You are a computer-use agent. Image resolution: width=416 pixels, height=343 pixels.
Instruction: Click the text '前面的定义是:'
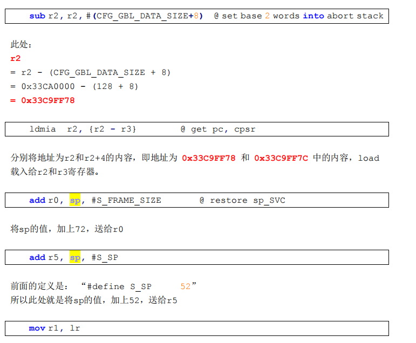tap(39, 286)
